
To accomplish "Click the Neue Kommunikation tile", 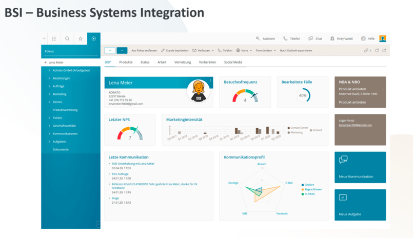I will [360, 167].
